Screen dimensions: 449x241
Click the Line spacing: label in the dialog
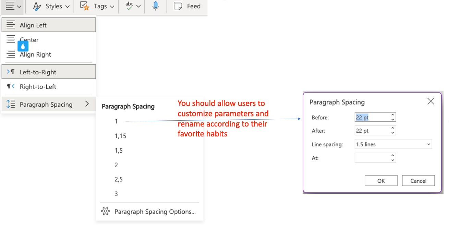point(327,144)
